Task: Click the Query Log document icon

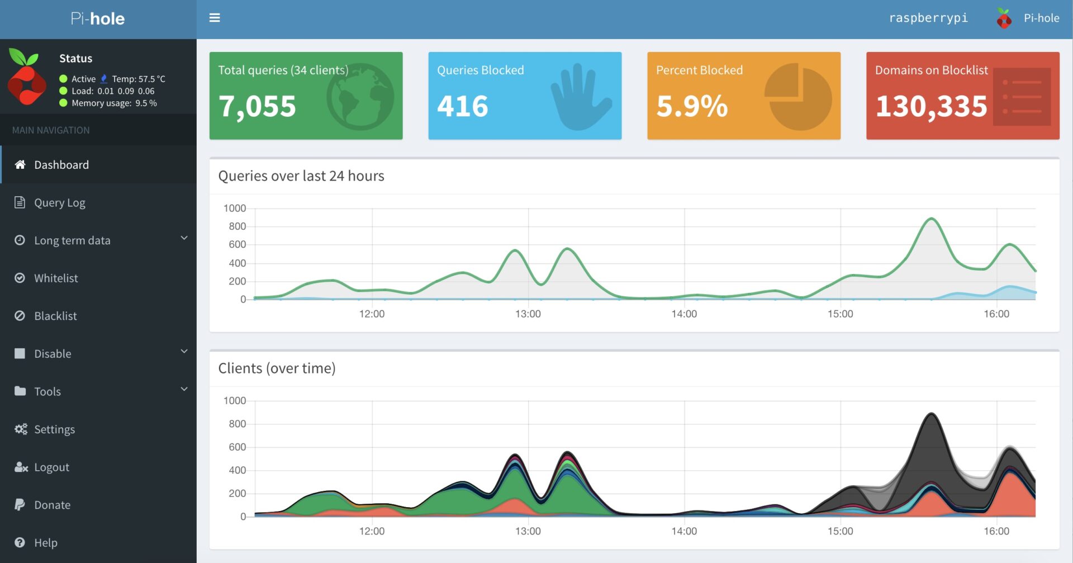Action: [x=20, y=202]
